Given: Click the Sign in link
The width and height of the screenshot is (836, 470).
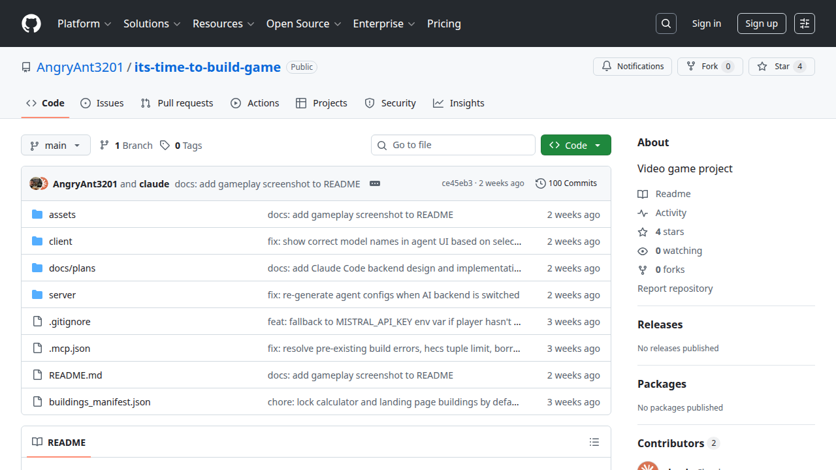Looking at the screenshot, I should (707, 23).
